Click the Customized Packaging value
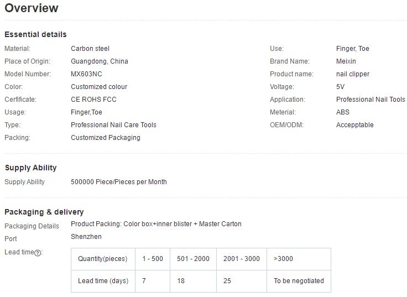Screen dimensions: 407x297 (106, 138)
